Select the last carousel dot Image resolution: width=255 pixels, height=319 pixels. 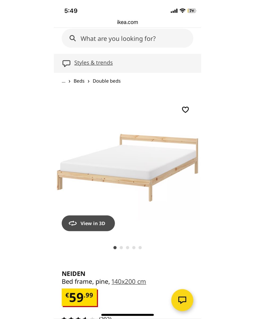[140, 247]
